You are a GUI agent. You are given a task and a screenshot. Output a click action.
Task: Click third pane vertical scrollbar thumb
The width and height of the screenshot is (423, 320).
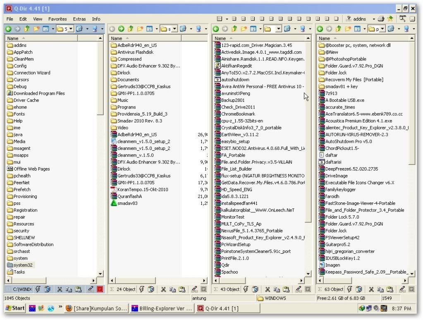pyautogui.click(x=308, y=132)
